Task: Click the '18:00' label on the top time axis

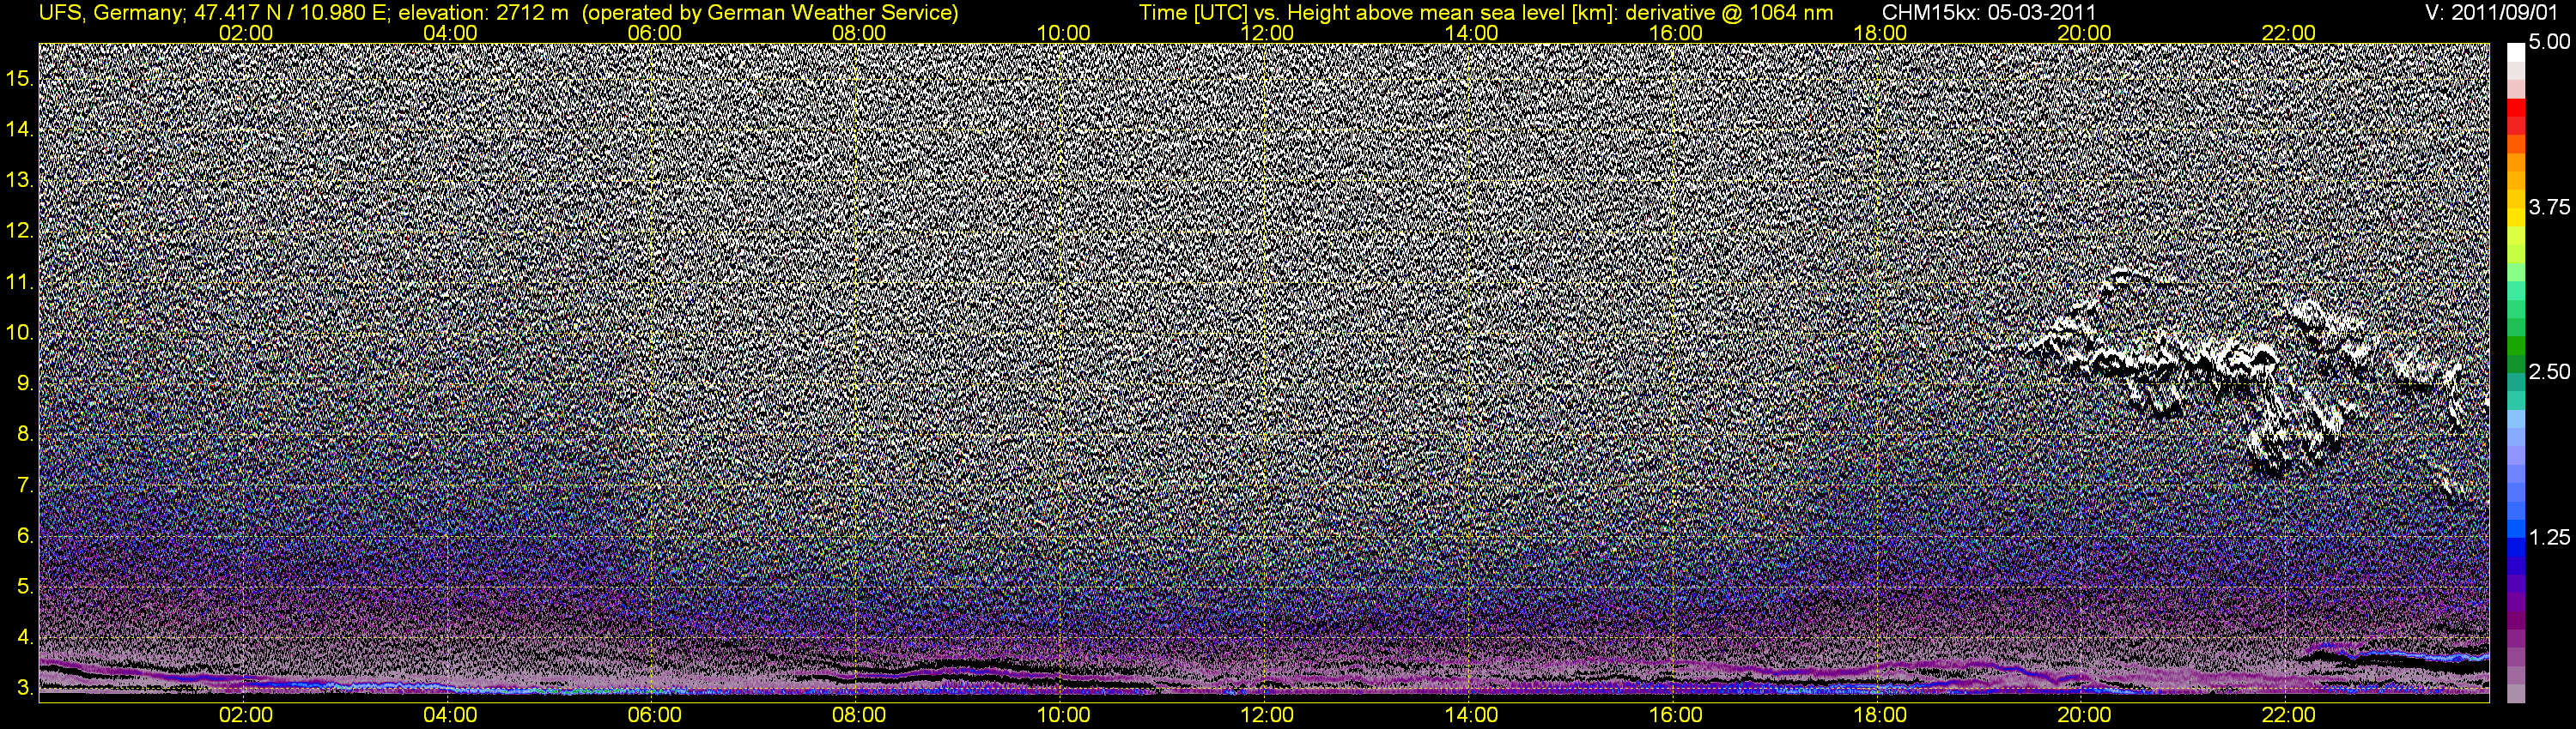Action: [x=1880, y=33]
